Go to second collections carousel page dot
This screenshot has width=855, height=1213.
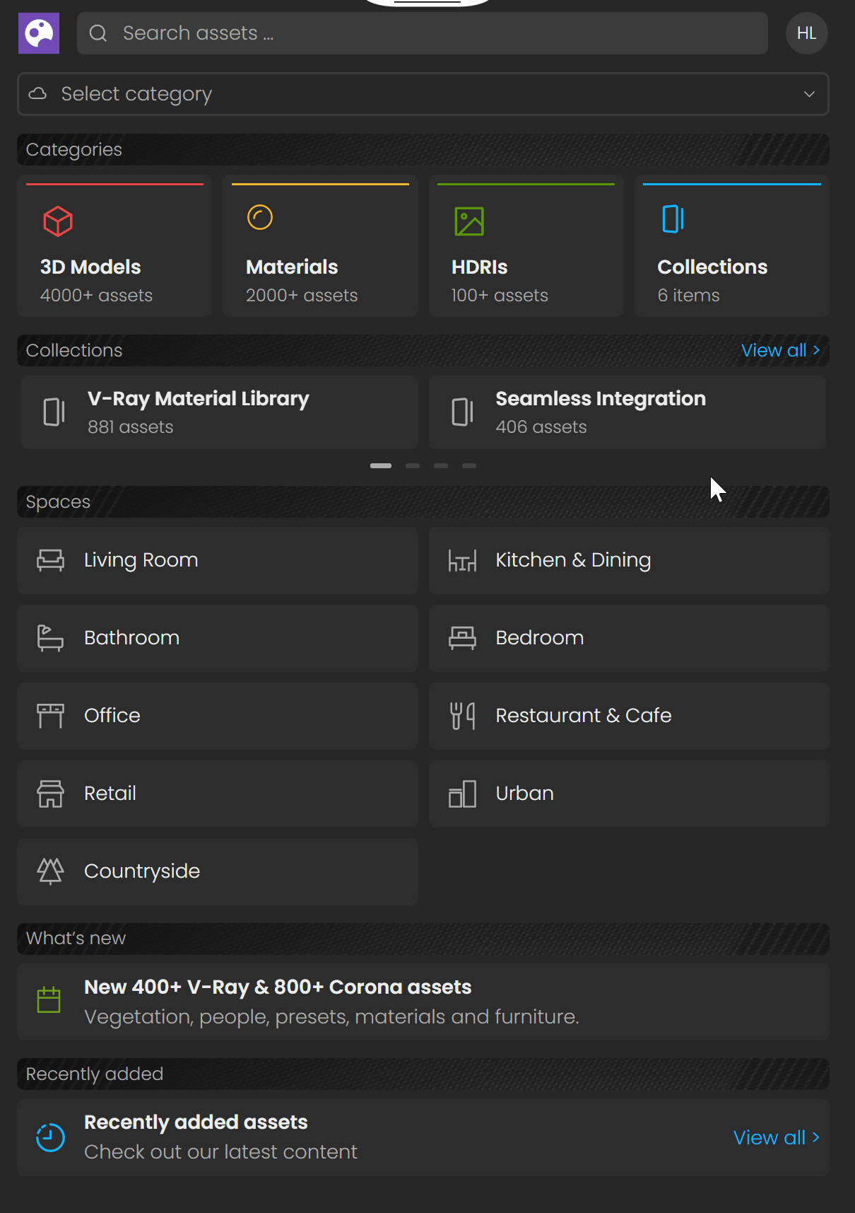click(413, 465)
